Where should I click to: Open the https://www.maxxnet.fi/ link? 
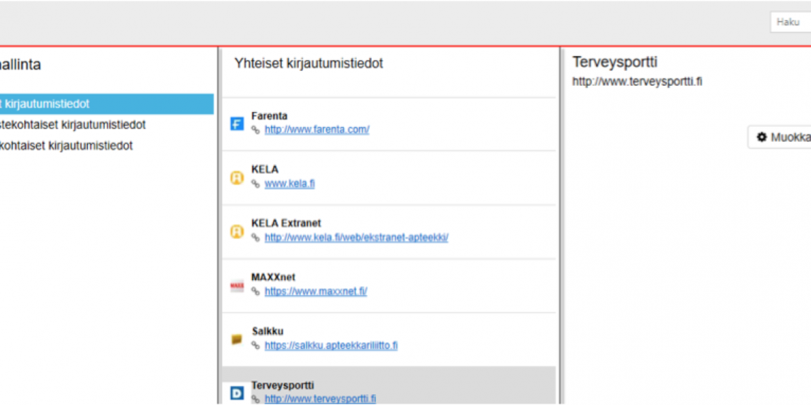pyautogui.click(x=316, y=292)
